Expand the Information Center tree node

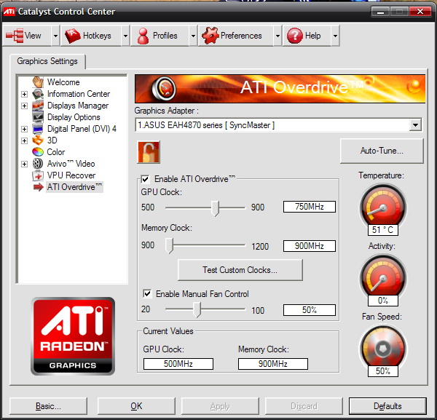pos(25,94)
